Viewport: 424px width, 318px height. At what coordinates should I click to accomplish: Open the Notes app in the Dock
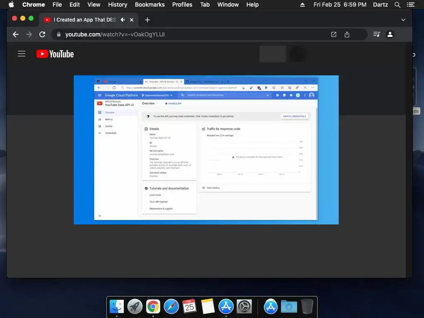[208, 307]
